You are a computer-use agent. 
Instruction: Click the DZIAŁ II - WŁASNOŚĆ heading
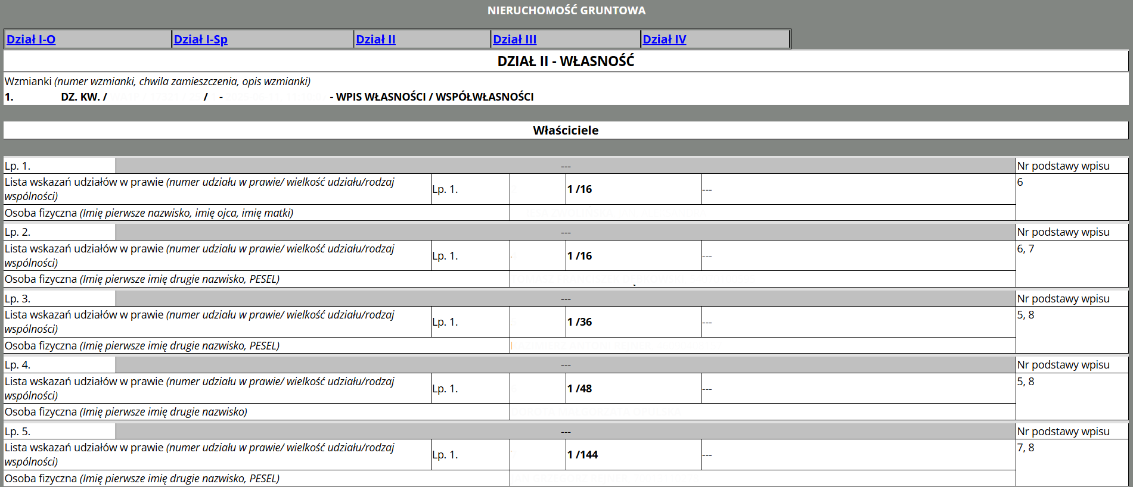(x=566, y=61)
